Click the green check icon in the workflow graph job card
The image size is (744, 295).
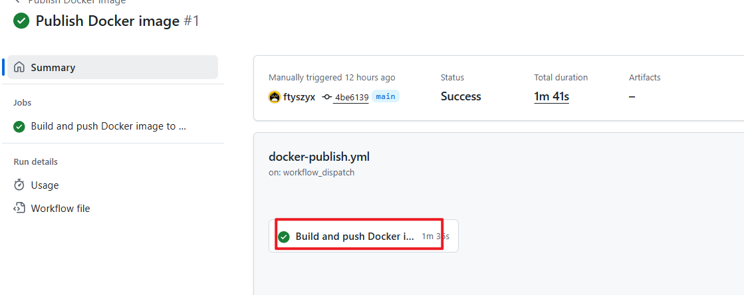pyautogui.click(x=284, y=237)
